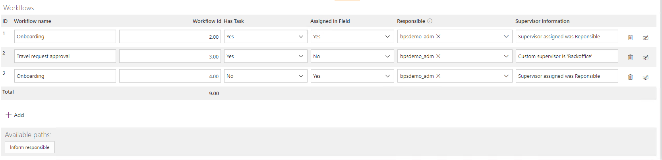The width and height of the screenshot is (662, 160).
Task: Click Workflow Id field showing 4.00
Action: [170, 76]
